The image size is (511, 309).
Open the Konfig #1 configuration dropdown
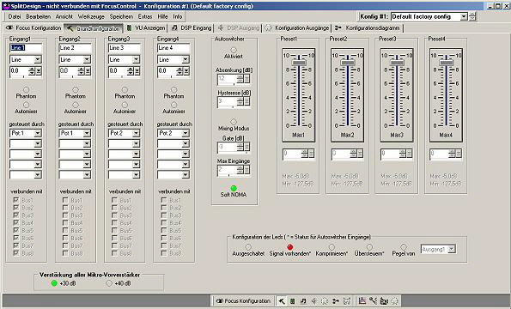464,16
